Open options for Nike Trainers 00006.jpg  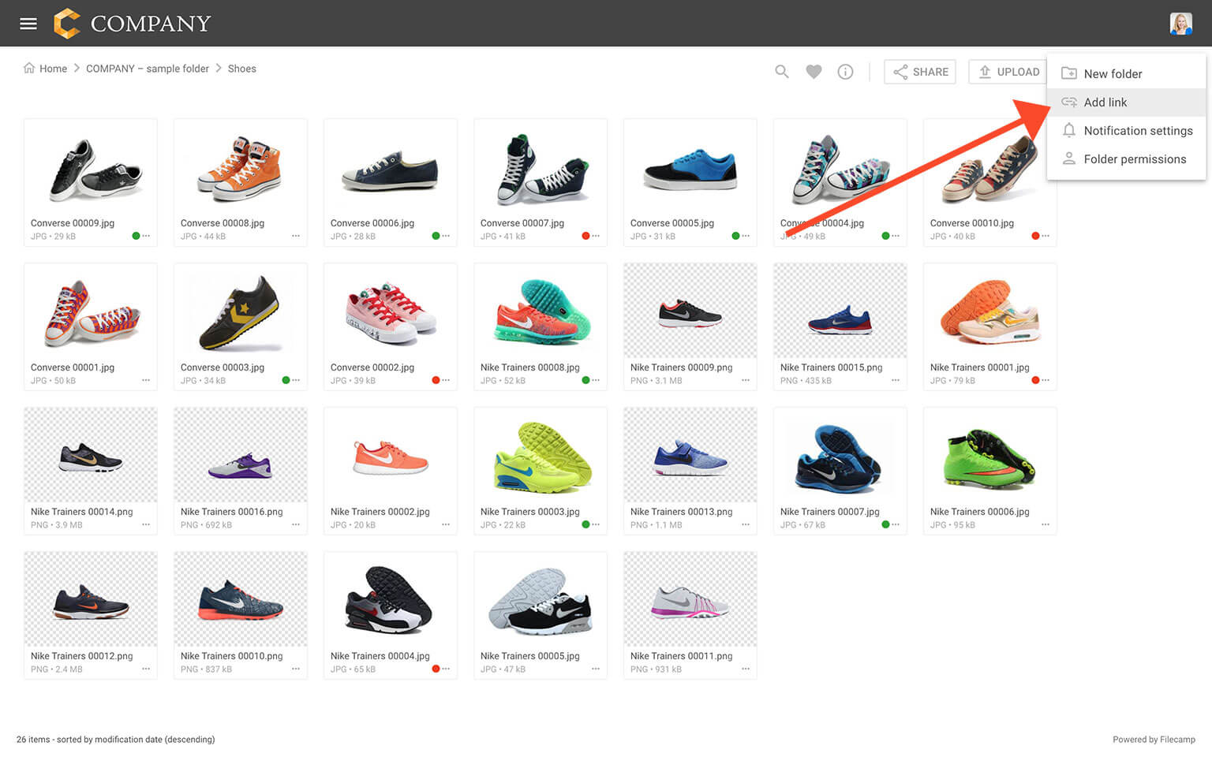1046,524
